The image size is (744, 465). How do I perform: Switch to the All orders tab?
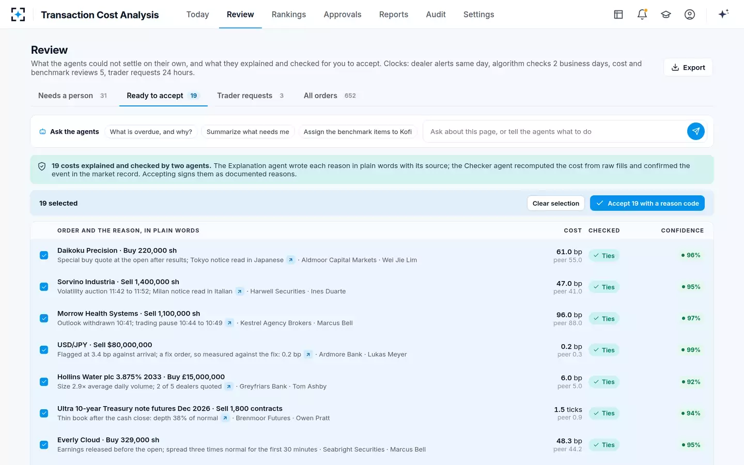(330, 96)
